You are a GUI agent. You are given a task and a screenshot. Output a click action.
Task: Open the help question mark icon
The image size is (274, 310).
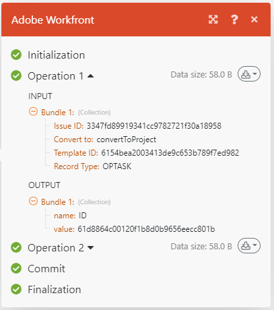pyautogui.click(x=234, y=20)
